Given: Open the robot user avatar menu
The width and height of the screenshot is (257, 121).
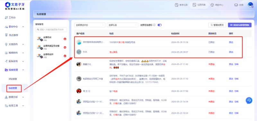Looking at the screenshot, I should click(250, 5).
